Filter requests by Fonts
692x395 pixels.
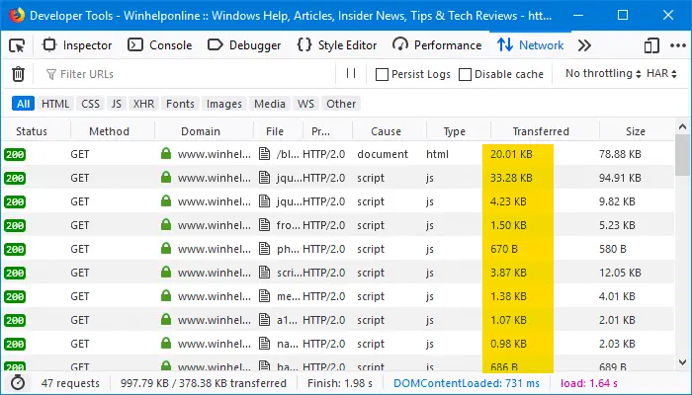pyautogui.click(x=180, y=104)
